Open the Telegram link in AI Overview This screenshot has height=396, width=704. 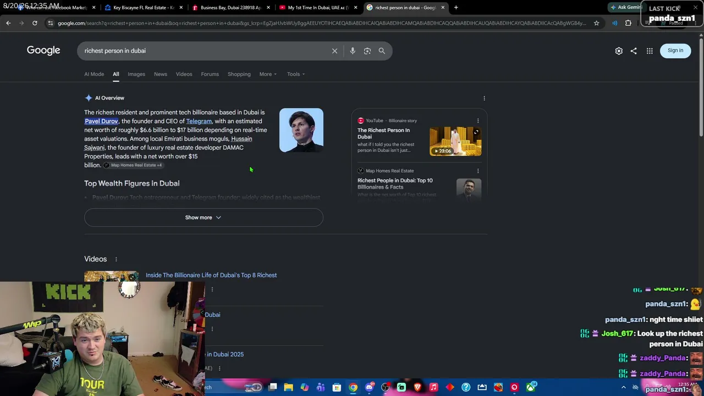[x=199, y=121]
